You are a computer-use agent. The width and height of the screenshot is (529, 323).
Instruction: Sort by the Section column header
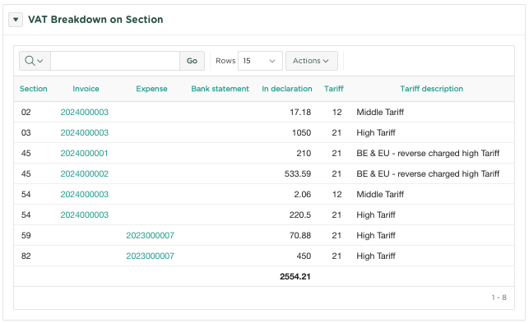point(34,89)
